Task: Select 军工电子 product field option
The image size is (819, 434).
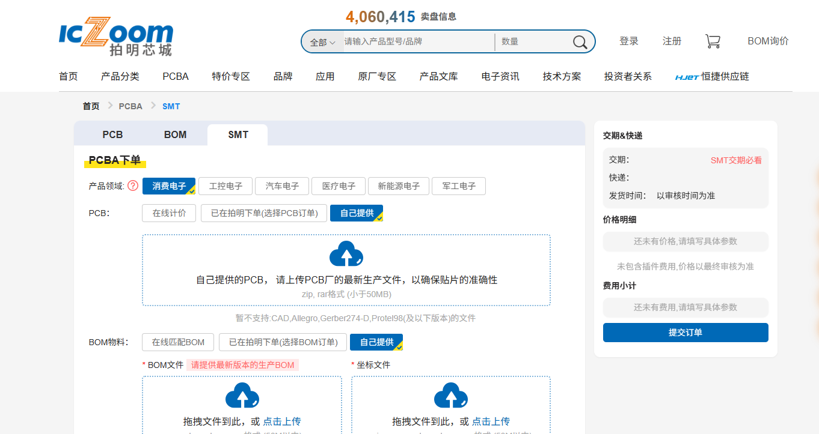Action: pos(459,186)
